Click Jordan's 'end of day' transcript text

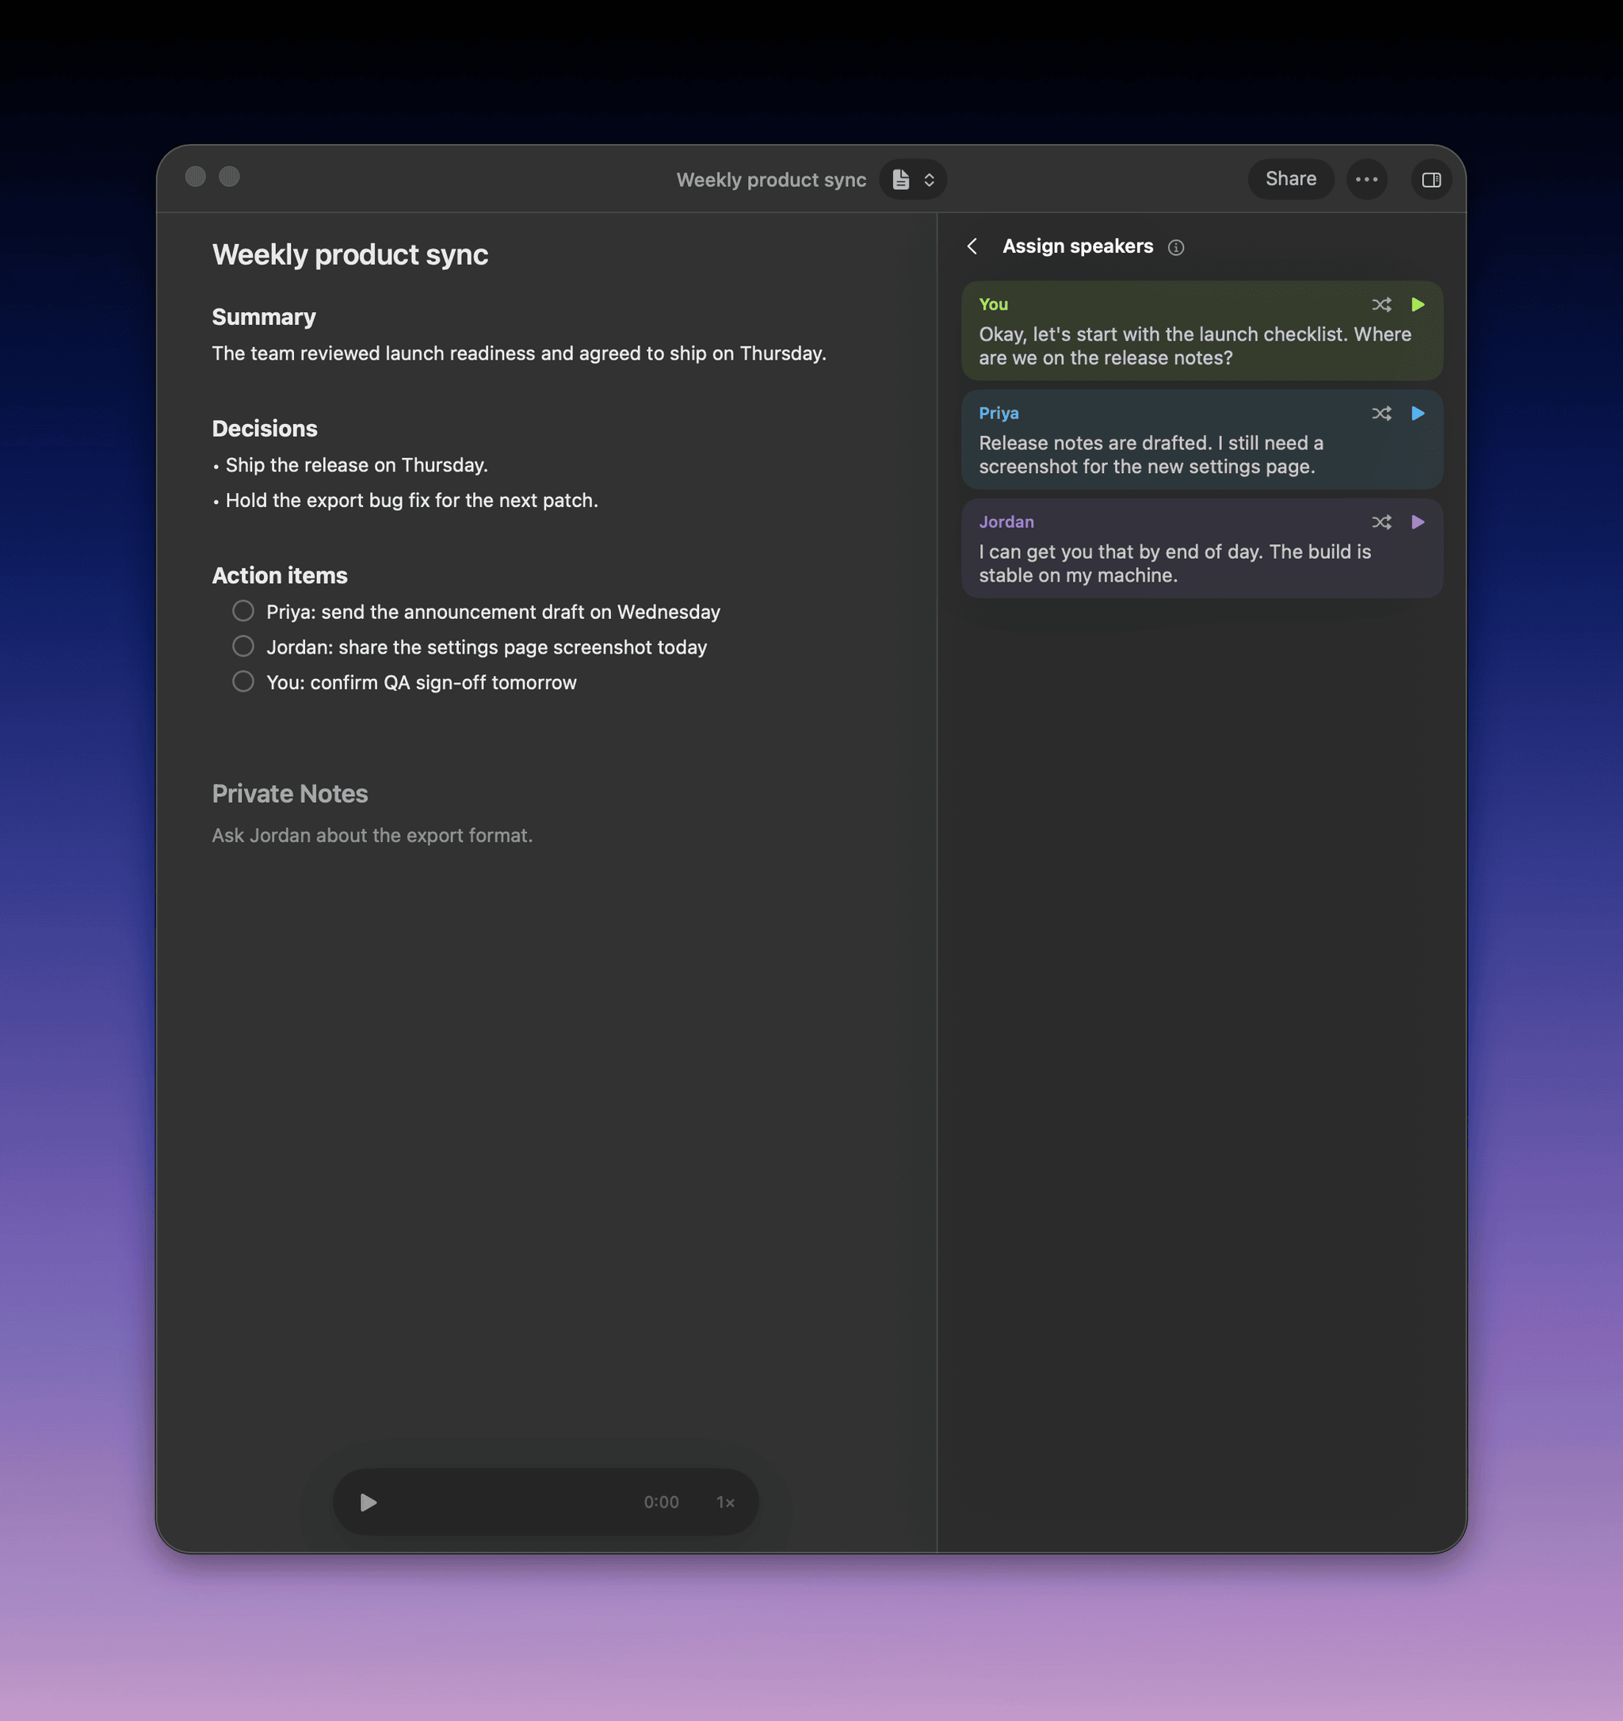[1174, 563]
